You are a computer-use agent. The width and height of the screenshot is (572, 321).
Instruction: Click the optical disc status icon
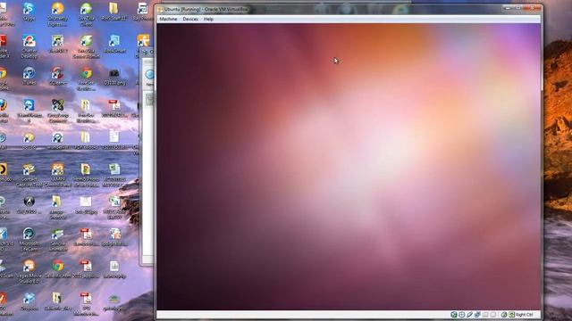click(x=461, y=315)
